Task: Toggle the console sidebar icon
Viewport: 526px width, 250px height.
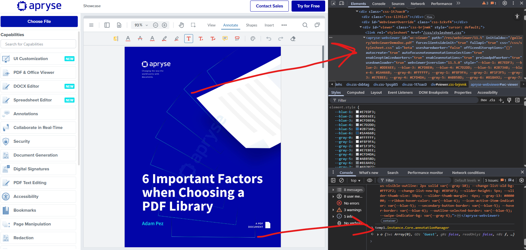Action: [333, 180]
